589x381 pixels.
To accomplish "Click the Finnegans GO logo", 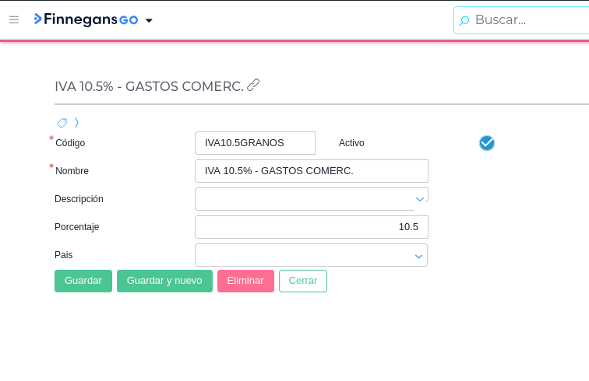I will pyautogui.click(x=86, y=19).
